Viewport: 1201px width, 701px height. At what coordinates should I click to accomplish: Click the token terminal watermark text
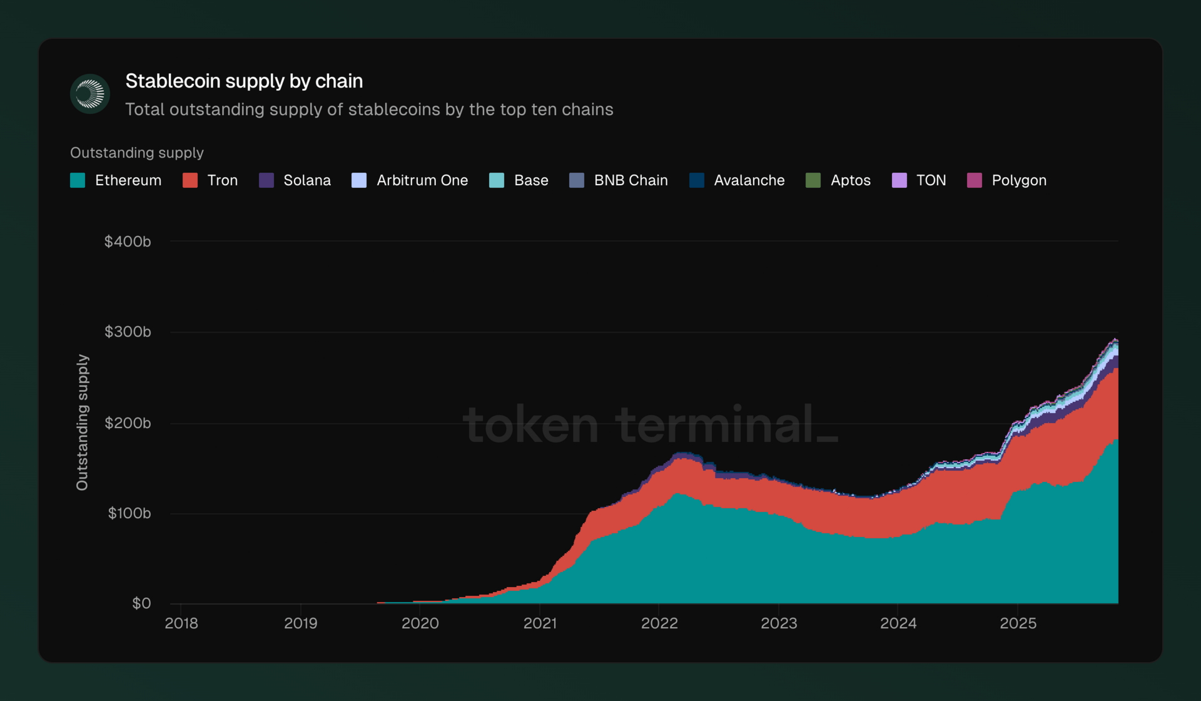pos(651,424)
